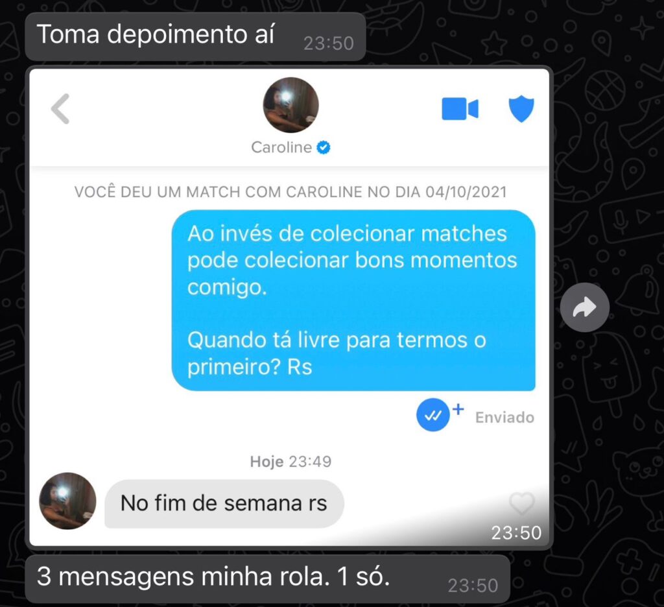
Task: Tap the plus sign next to read receipt
Action: [458, 409]
